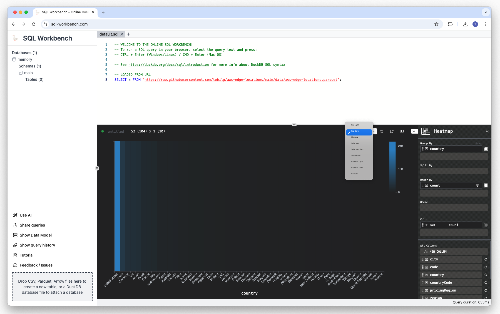Toggle the Order By count checkbox

point(486,185)
